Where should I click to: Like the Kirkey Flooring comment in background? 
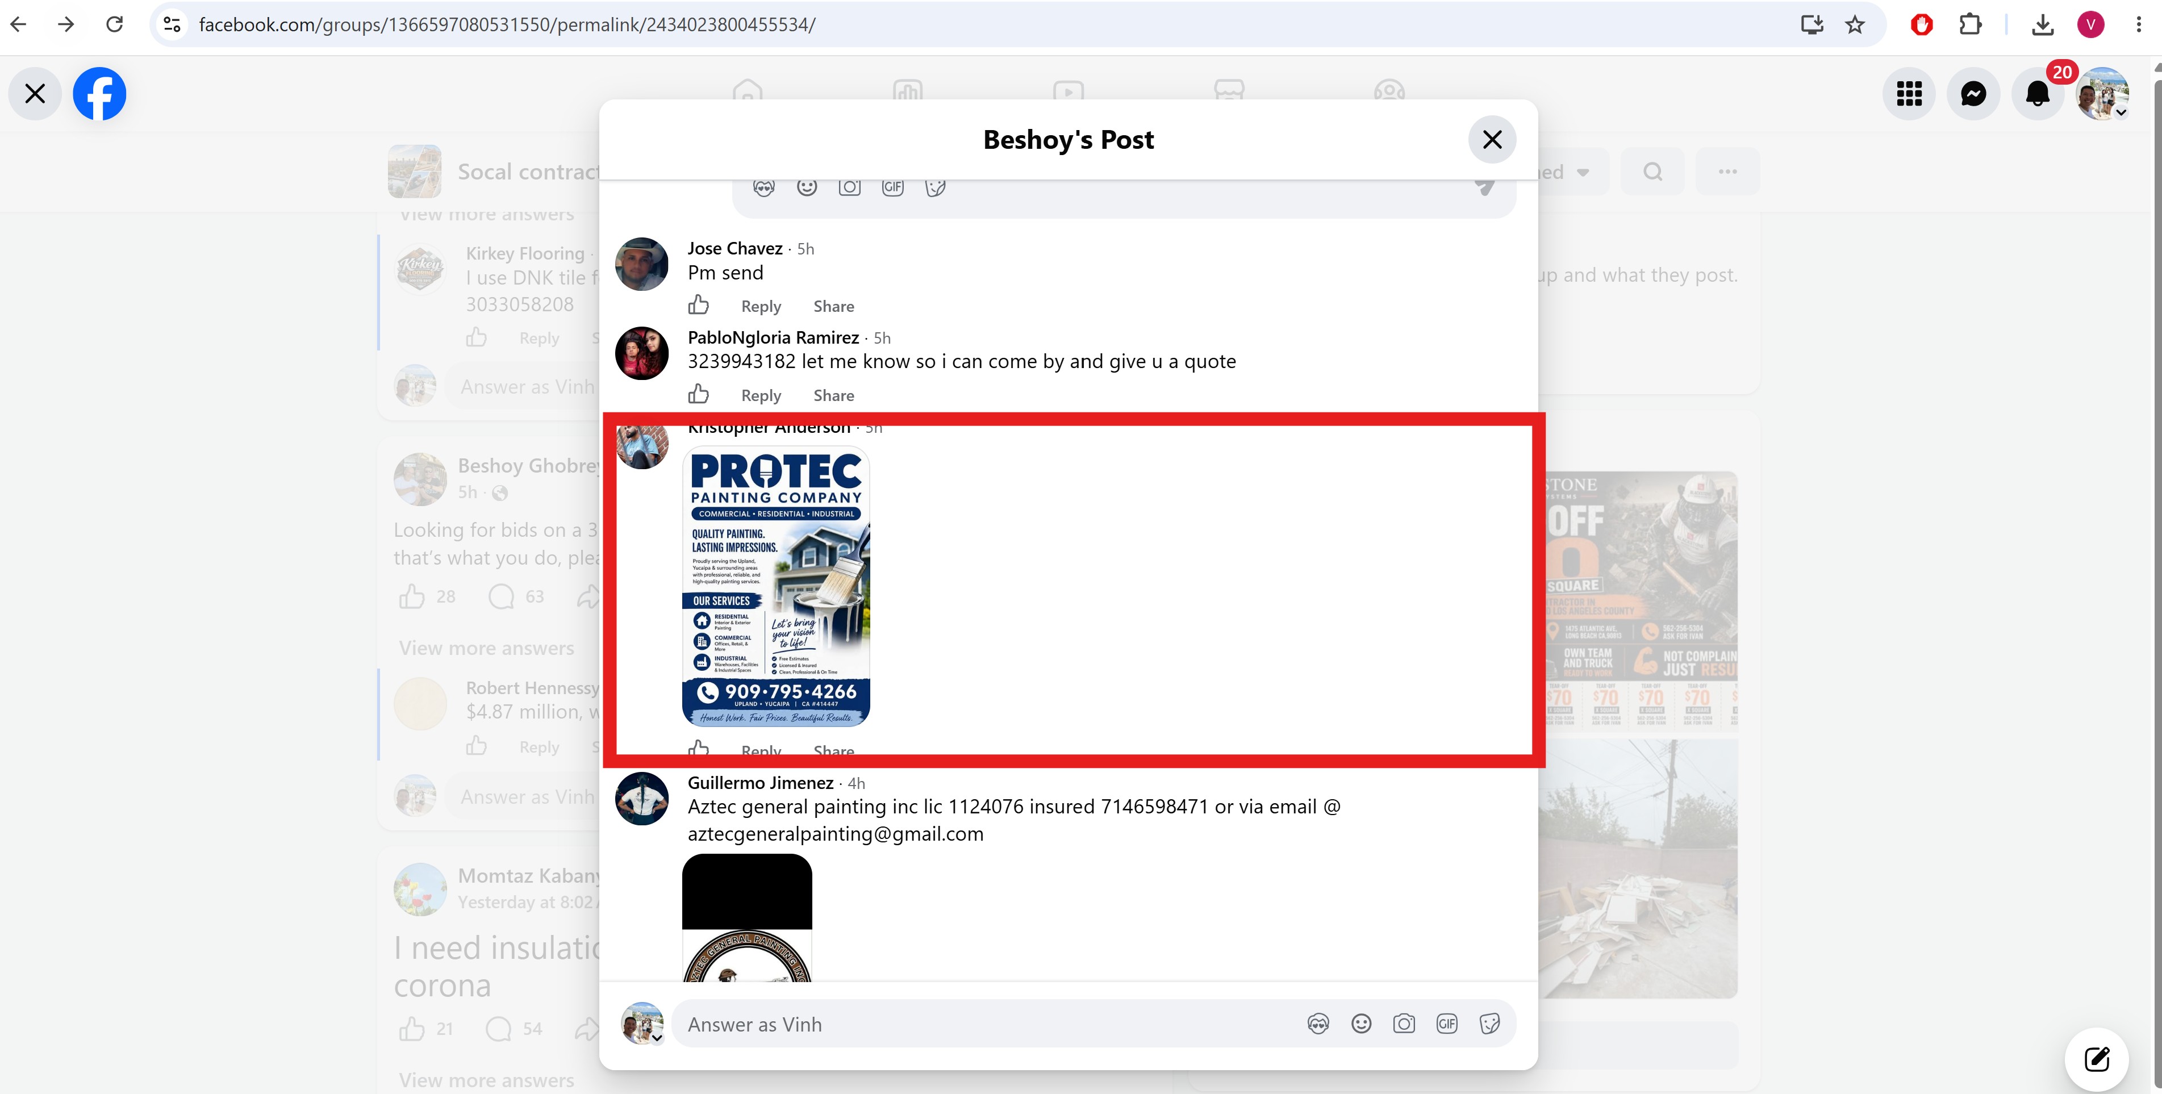(477, 337)
